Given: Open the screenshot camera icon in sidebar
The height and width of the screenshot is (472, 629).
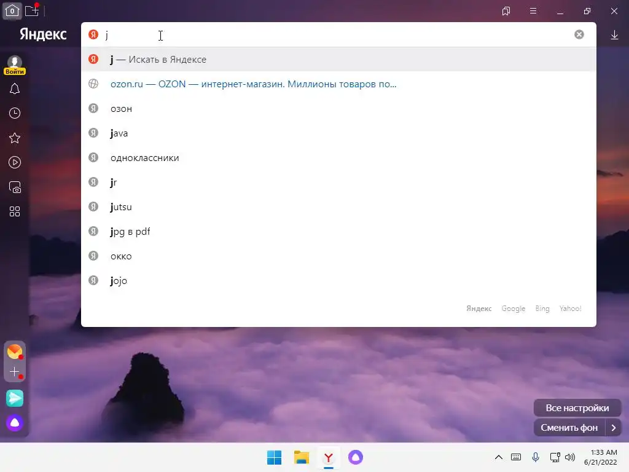Looking at the screenshot, I should (x=15, y=187).
